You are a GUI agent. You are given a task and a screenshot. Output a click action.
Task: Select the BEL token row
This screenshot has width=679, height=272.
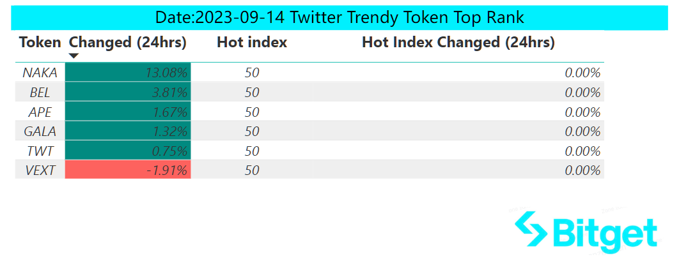309,92
